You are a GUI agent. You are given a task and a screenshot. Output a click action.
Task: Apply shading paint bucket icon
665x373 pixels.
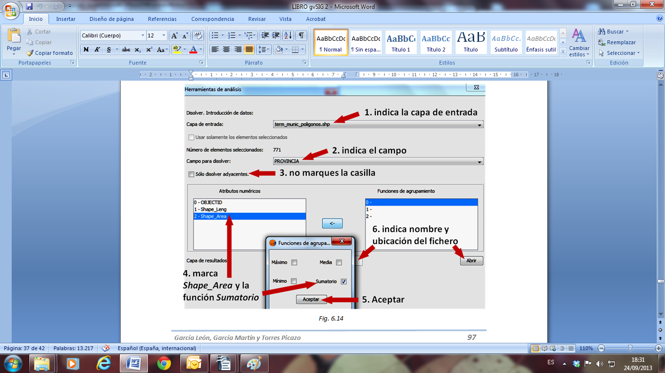tap(279, 50)
